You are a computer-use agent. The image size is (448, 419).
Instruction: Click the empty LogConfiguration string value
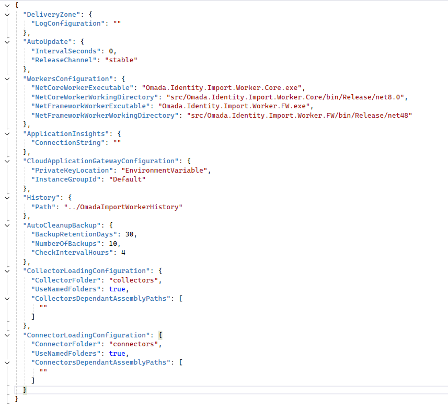click(x=117, y=23)
